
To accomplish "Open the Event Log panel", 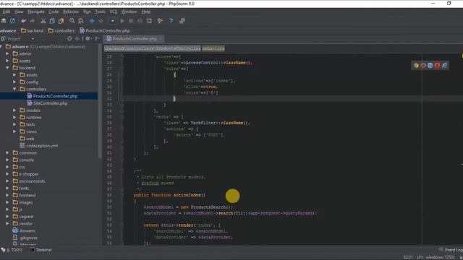I will [451, 250].
